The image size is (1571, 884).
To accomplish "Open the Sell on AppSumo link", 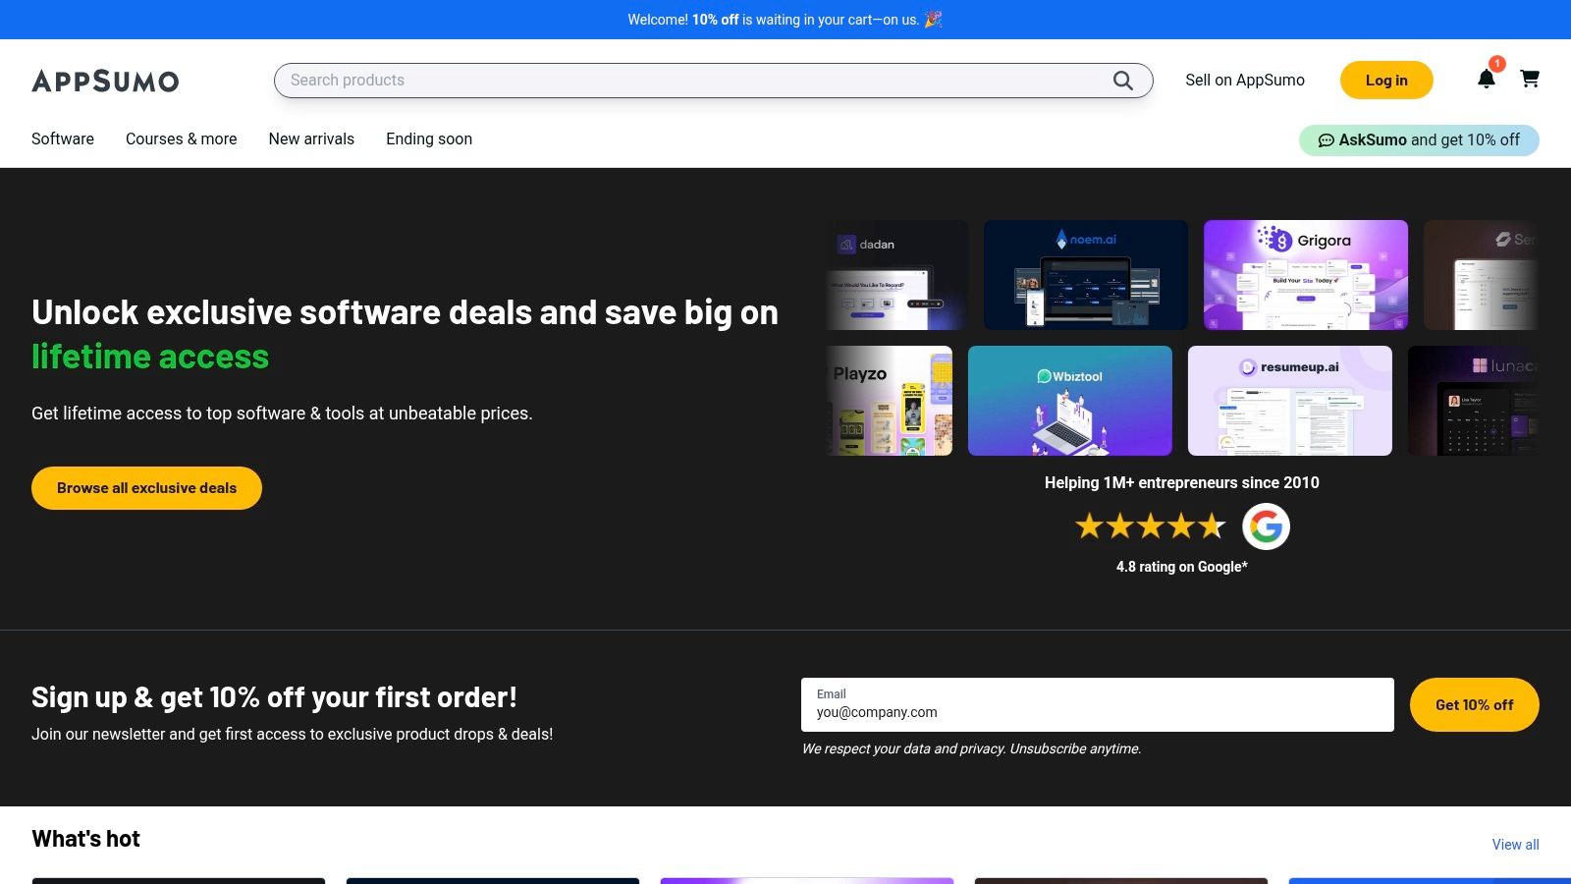I will (x=1244, y=81).
